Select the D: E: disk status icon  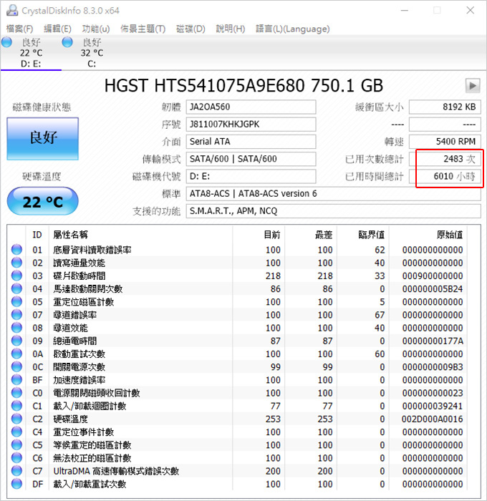point(6,42)
